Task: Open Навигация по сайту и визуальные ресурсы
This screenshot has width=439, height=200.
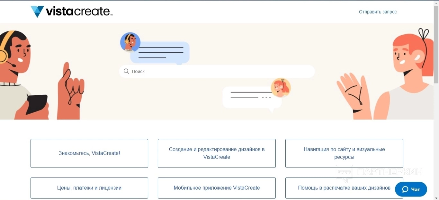Action: (344, 153)
